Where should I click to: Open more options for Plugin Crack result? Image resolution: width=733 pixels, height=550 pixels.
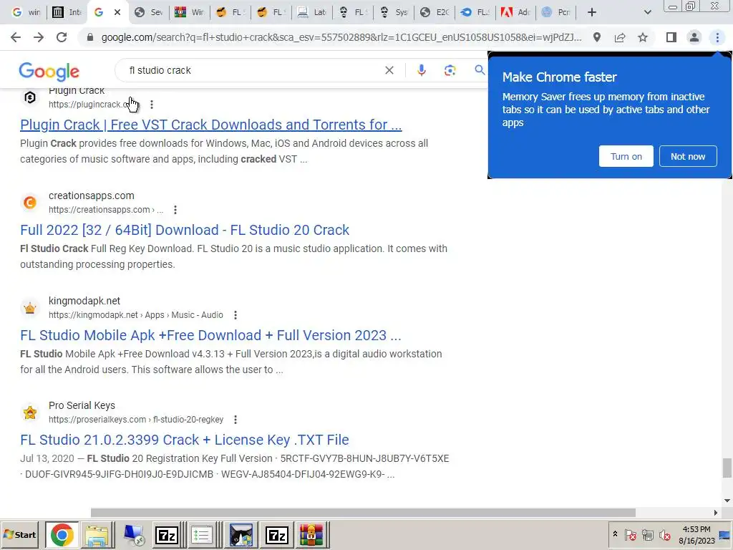coord(152,105)
